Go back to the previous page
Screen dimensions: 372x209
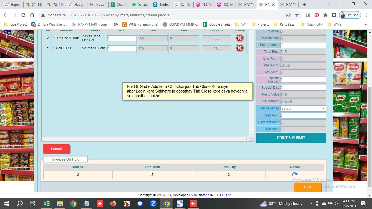[x=7, y=15]
